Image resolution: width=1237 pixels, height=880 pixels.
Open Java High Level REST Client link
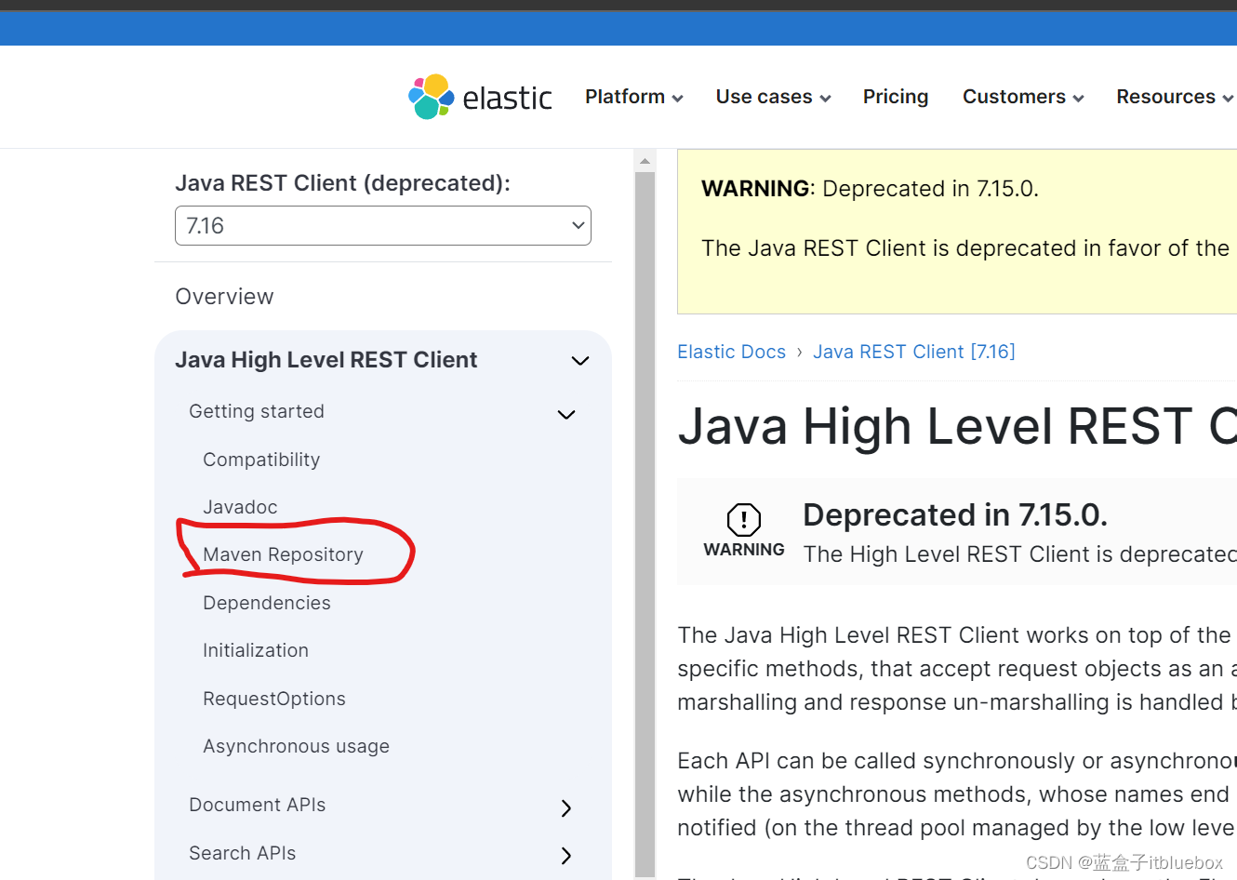pyautogui.click(x=326, y=360)
